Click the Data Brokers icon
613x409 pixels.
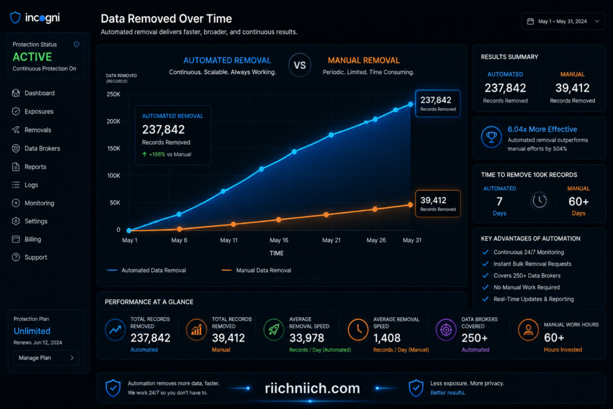tap(16, 148)
